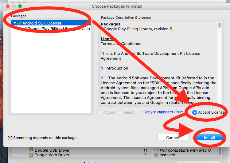This screenshot has height=163, width=230.
Task: Click the green checkmark beside Android SDK License
Action: pos(19,23)
